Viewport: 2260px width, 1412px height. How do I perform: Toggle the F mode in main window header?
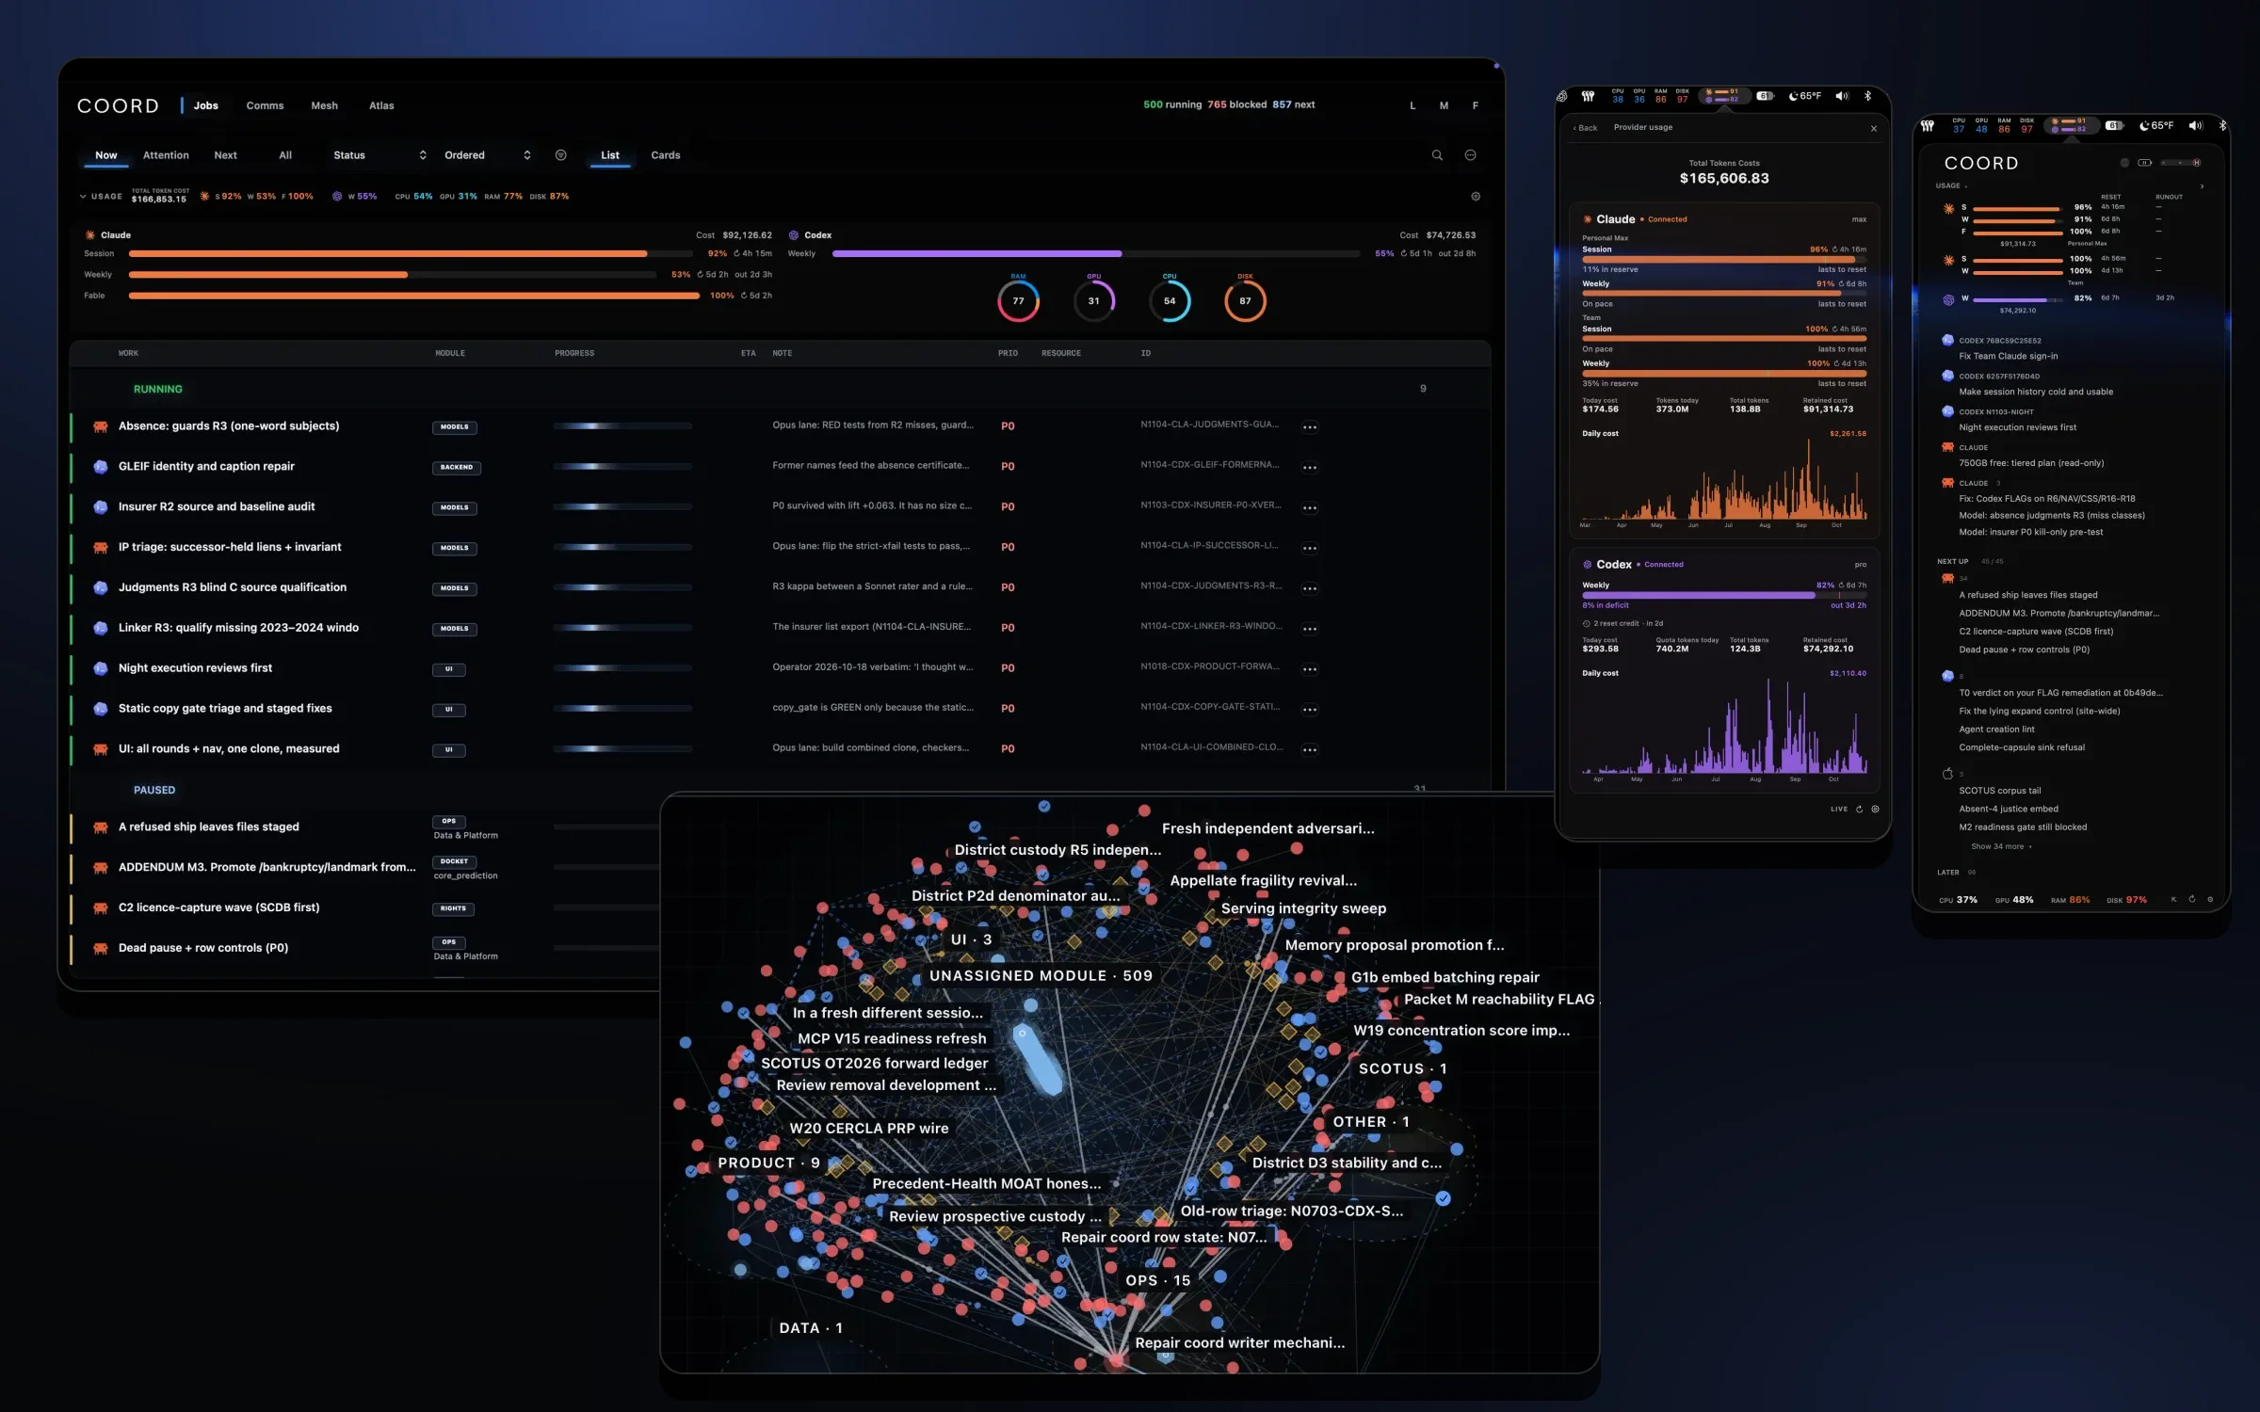pyautogui.click(x=1476, y=105)
